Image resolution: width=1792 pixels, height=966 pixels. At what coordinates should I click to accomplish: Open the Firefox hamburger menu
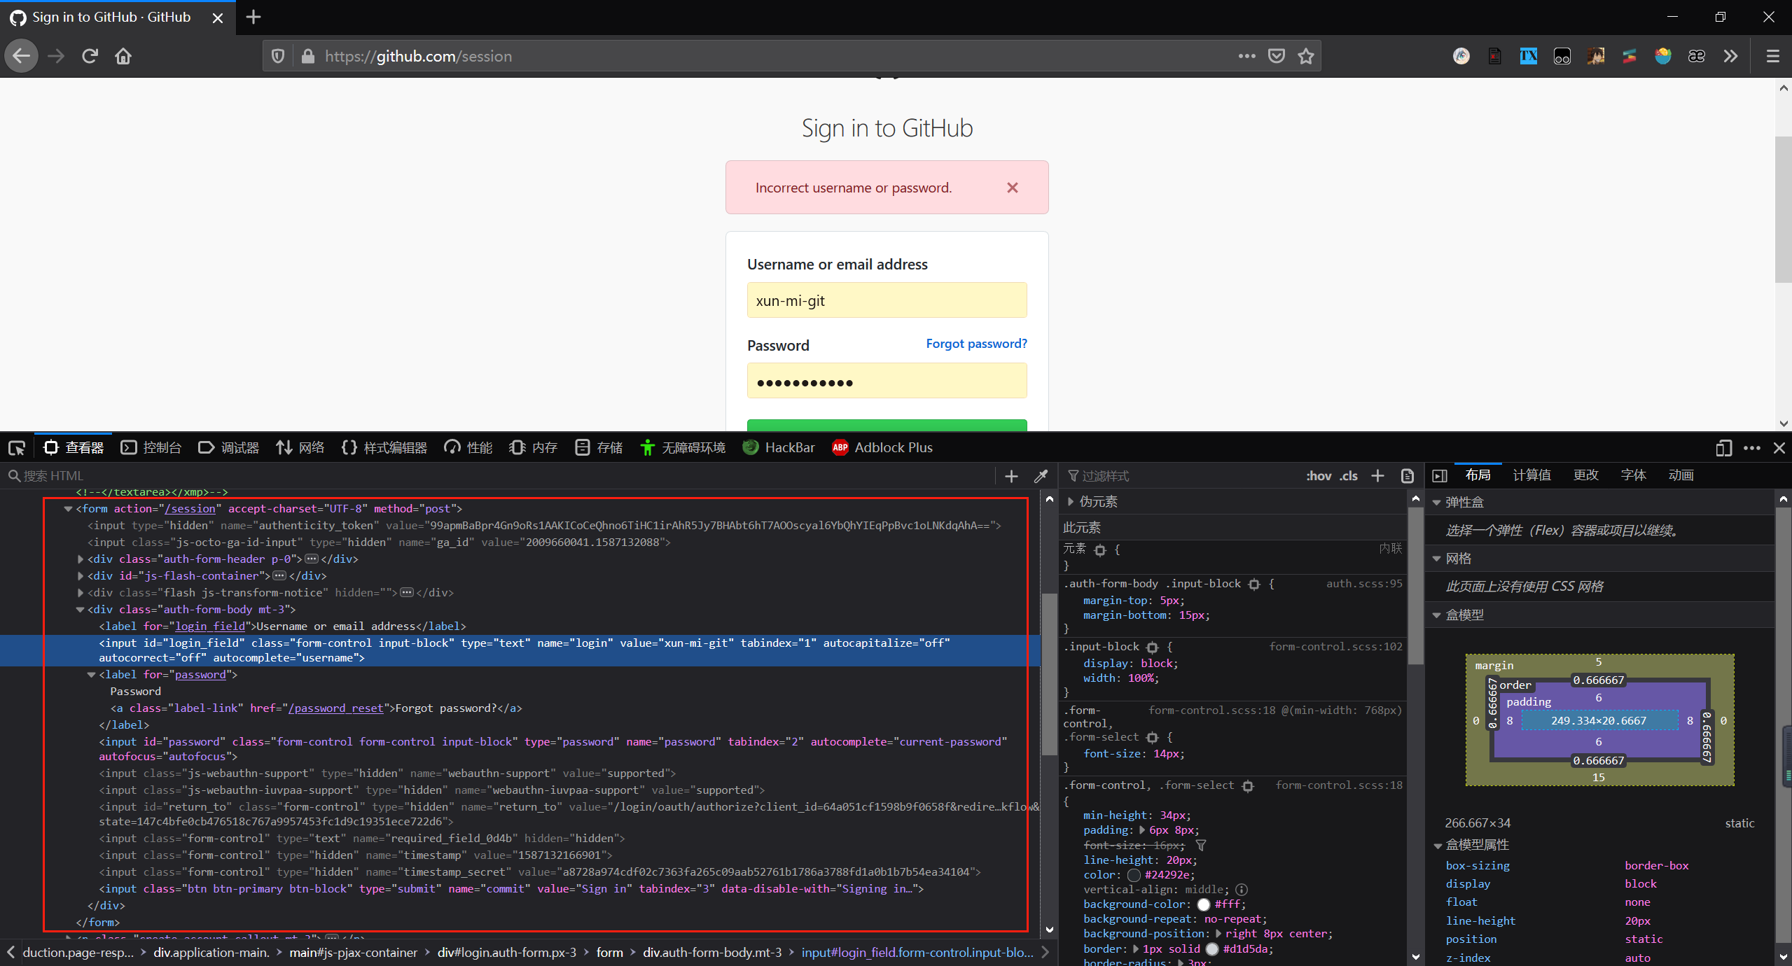(1772, 56)
